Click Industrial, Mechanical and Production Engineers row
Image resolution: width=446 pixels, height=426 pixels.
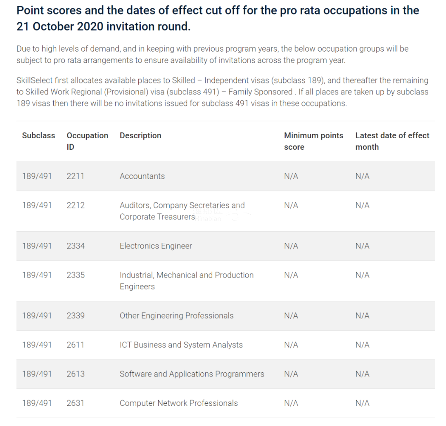coord(225,281)
